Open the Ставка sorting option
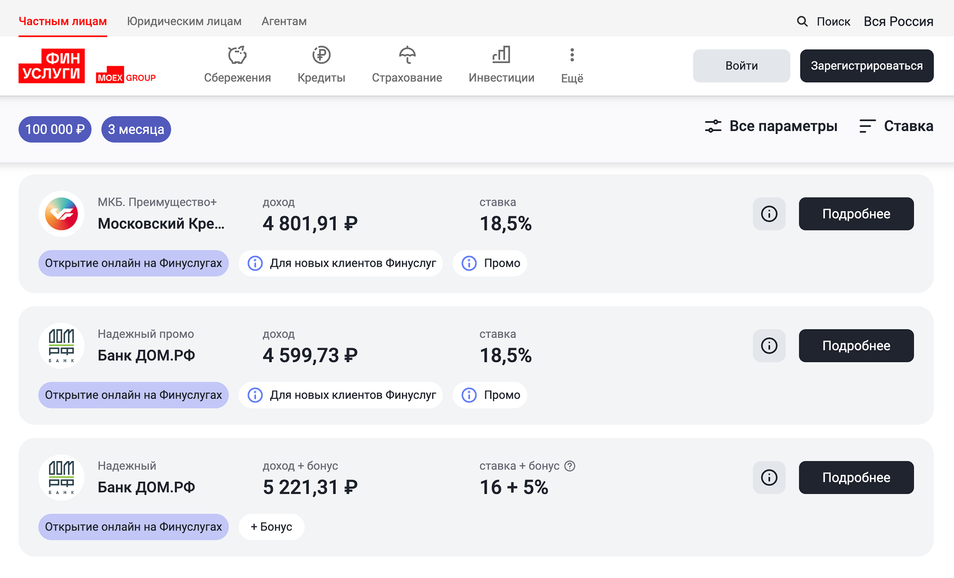 click(896, 126)
